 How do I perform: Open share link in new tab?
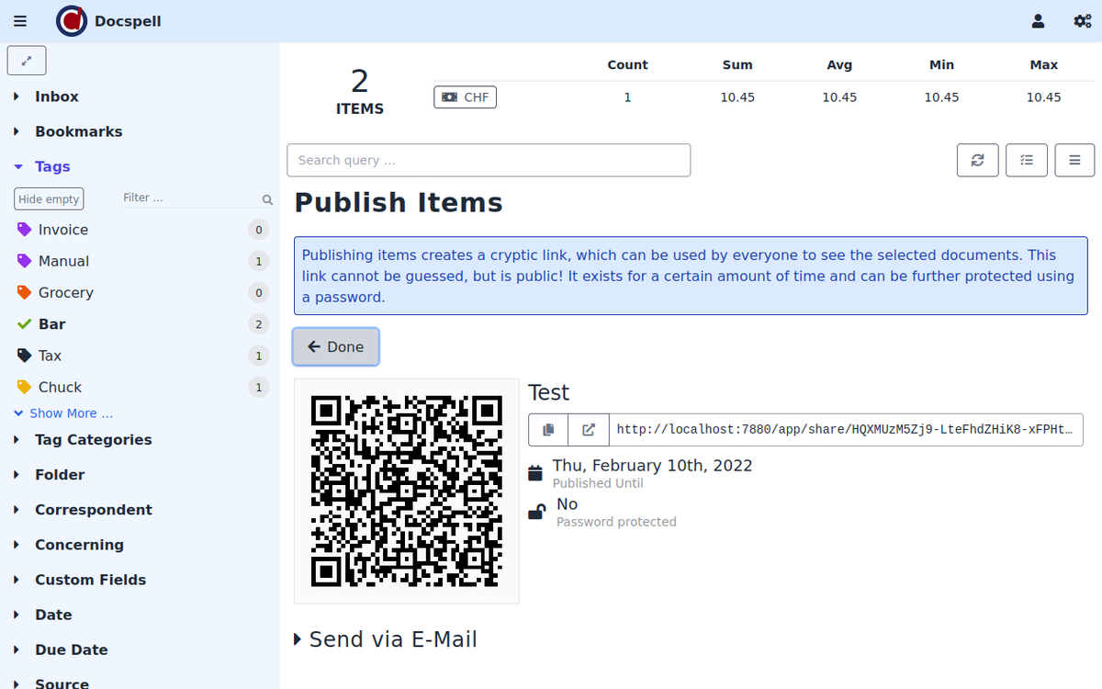(589, 429)
